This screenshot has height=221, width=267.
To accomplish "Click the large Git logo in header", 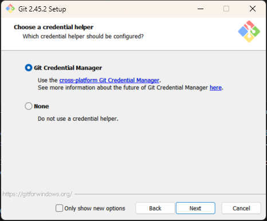I will pos(249,31).
